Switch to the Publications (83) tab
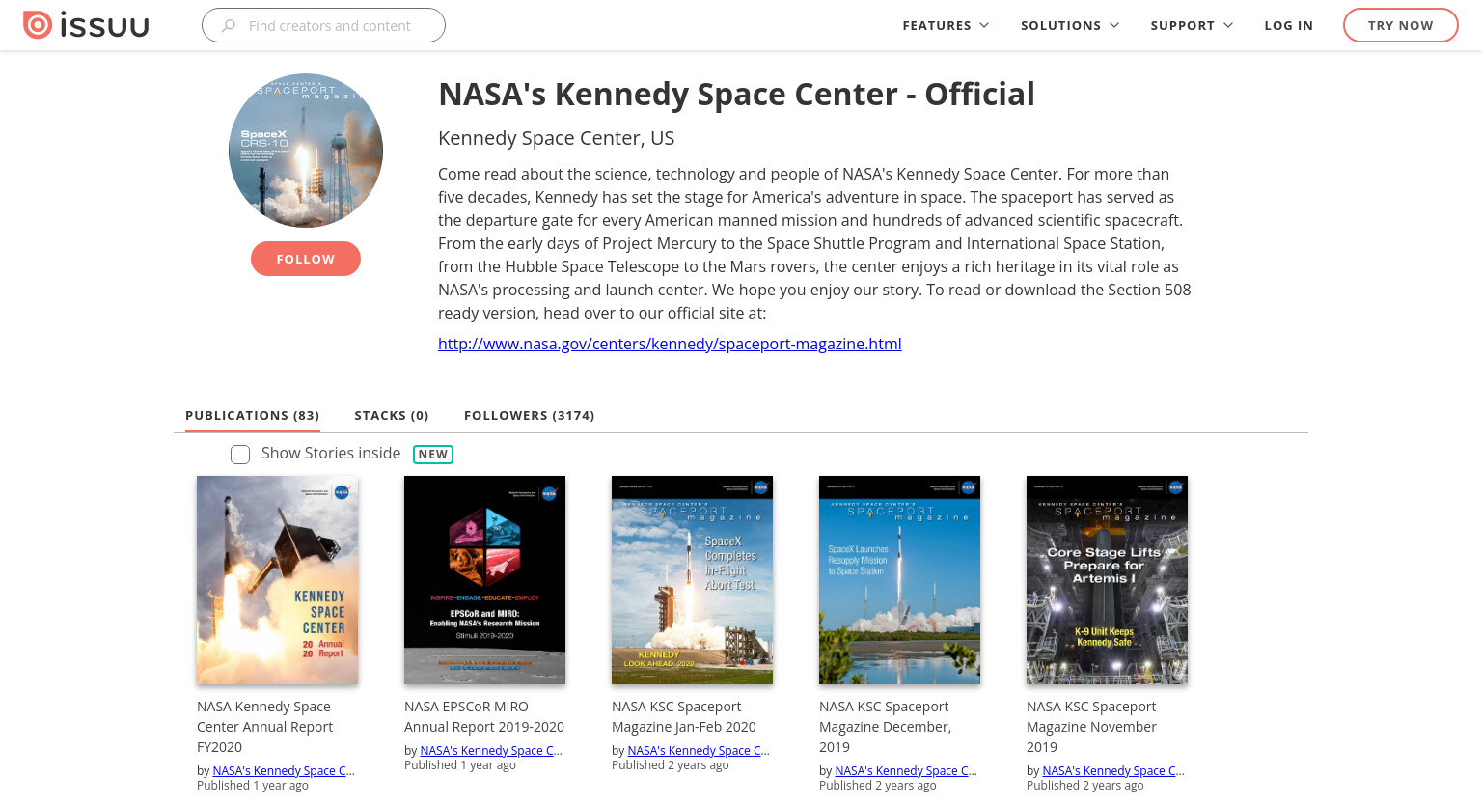 click(252, 415)
